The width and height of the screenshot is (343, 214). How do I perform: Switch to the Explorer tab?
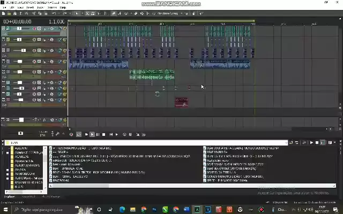(x=10, y=197)
